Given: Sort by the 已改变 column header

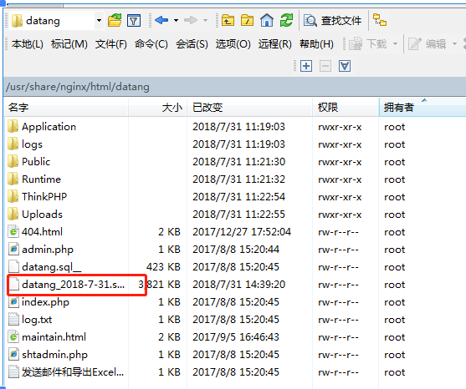Looking at the screenshot, I should tap(249, 108).
